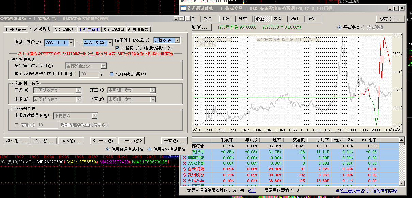Open the 点这里看报告名词术语的详细解释 link
This screenshot has width=412, height=198.
(x=366, y=191)
